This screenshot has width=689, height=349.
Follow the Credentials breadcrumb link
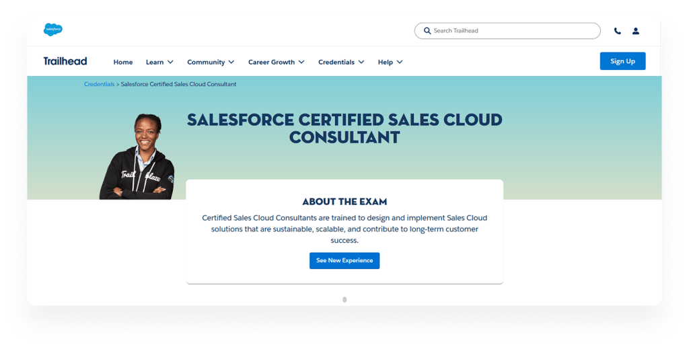pyautogui.click(x=99, y=84)
